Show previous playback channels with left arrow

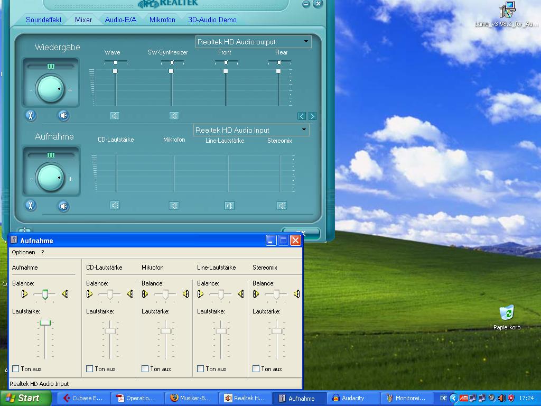[x=301, y=116]
